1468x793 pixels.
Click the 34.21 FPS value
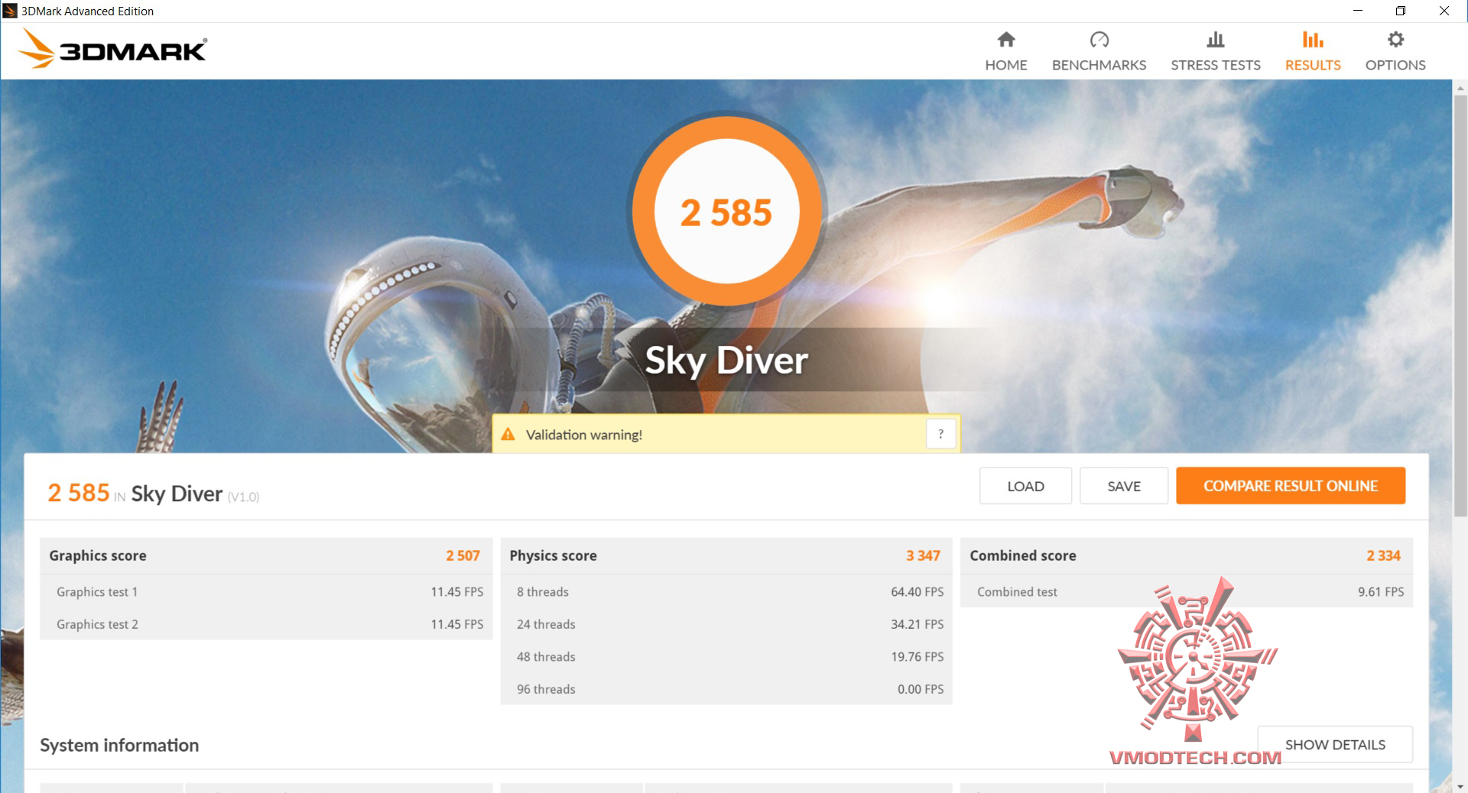(917, 624)
